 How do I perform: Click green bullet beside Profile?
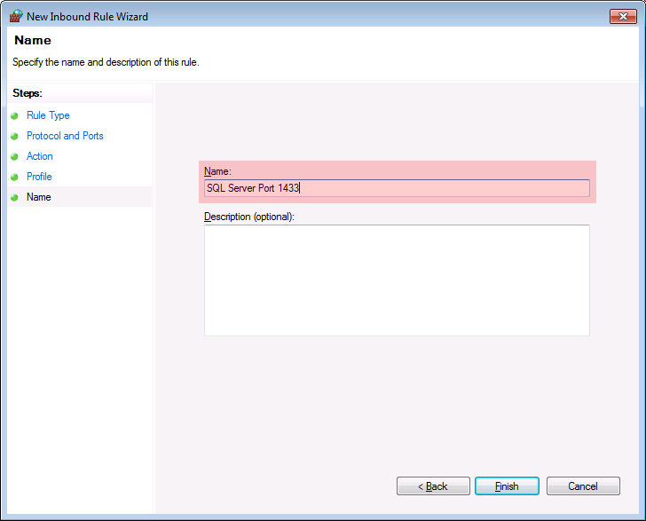coord(14,177)
